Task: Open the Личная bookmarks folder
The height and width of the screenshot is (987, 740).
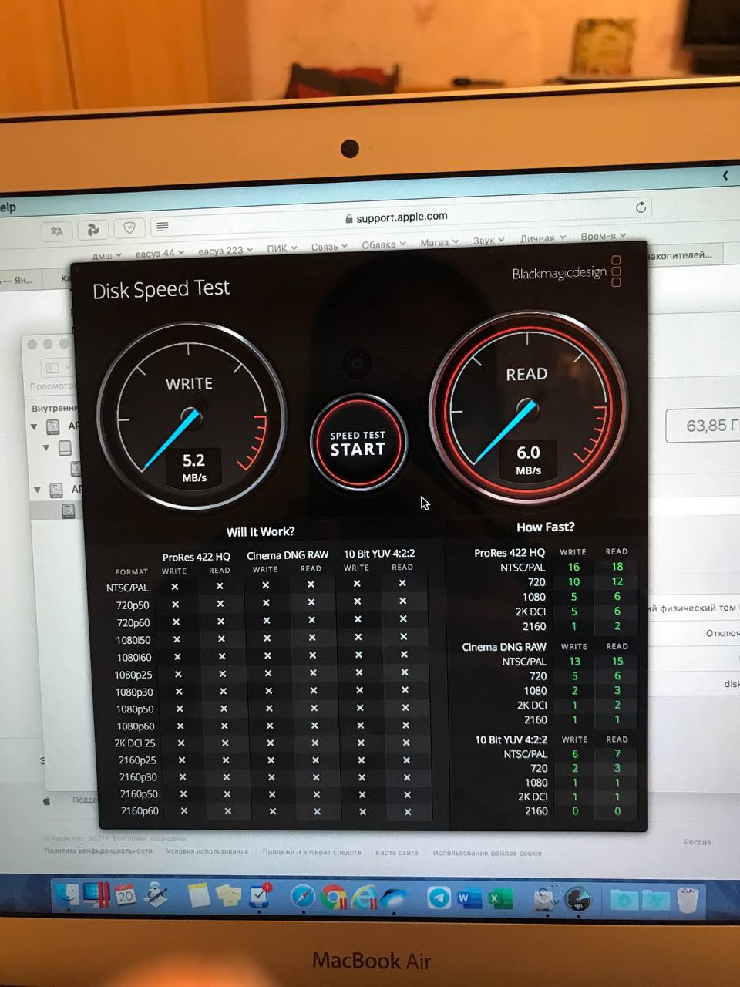Action: click(543, 239)
